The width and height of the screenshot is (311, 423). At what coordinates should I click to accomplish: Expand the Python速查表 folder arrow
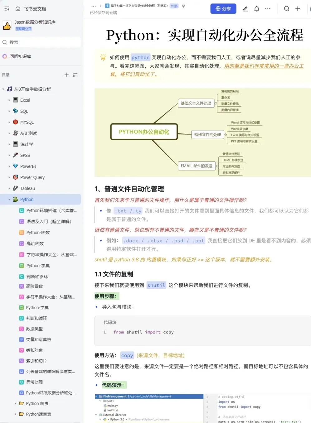click(x=15, y=414)
